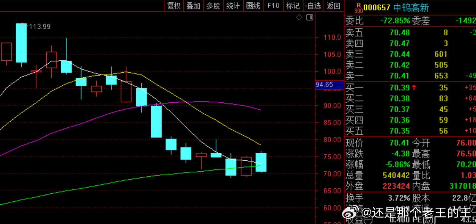Click the 今开 value 76.00

(465, 143)
